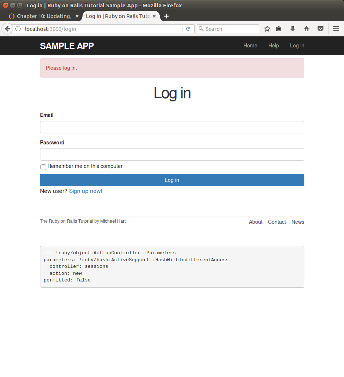Click the Firefox home icon
Screen dimensions: 344x377
pyautogui.click(x=306, y=29)
